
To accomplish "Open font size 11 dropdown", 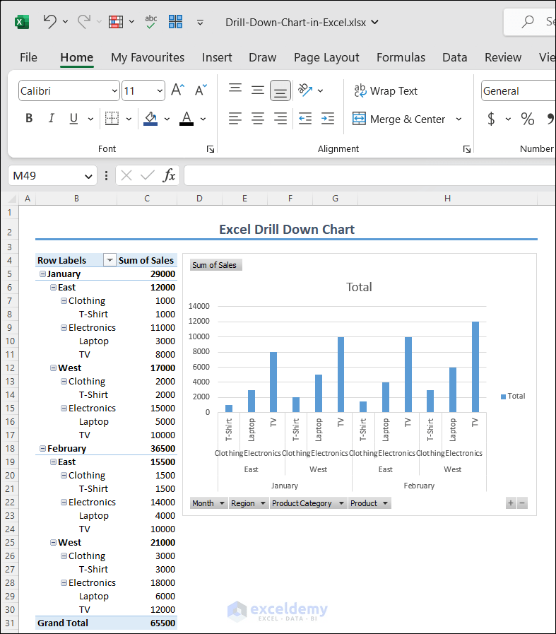I will point(160,91).
